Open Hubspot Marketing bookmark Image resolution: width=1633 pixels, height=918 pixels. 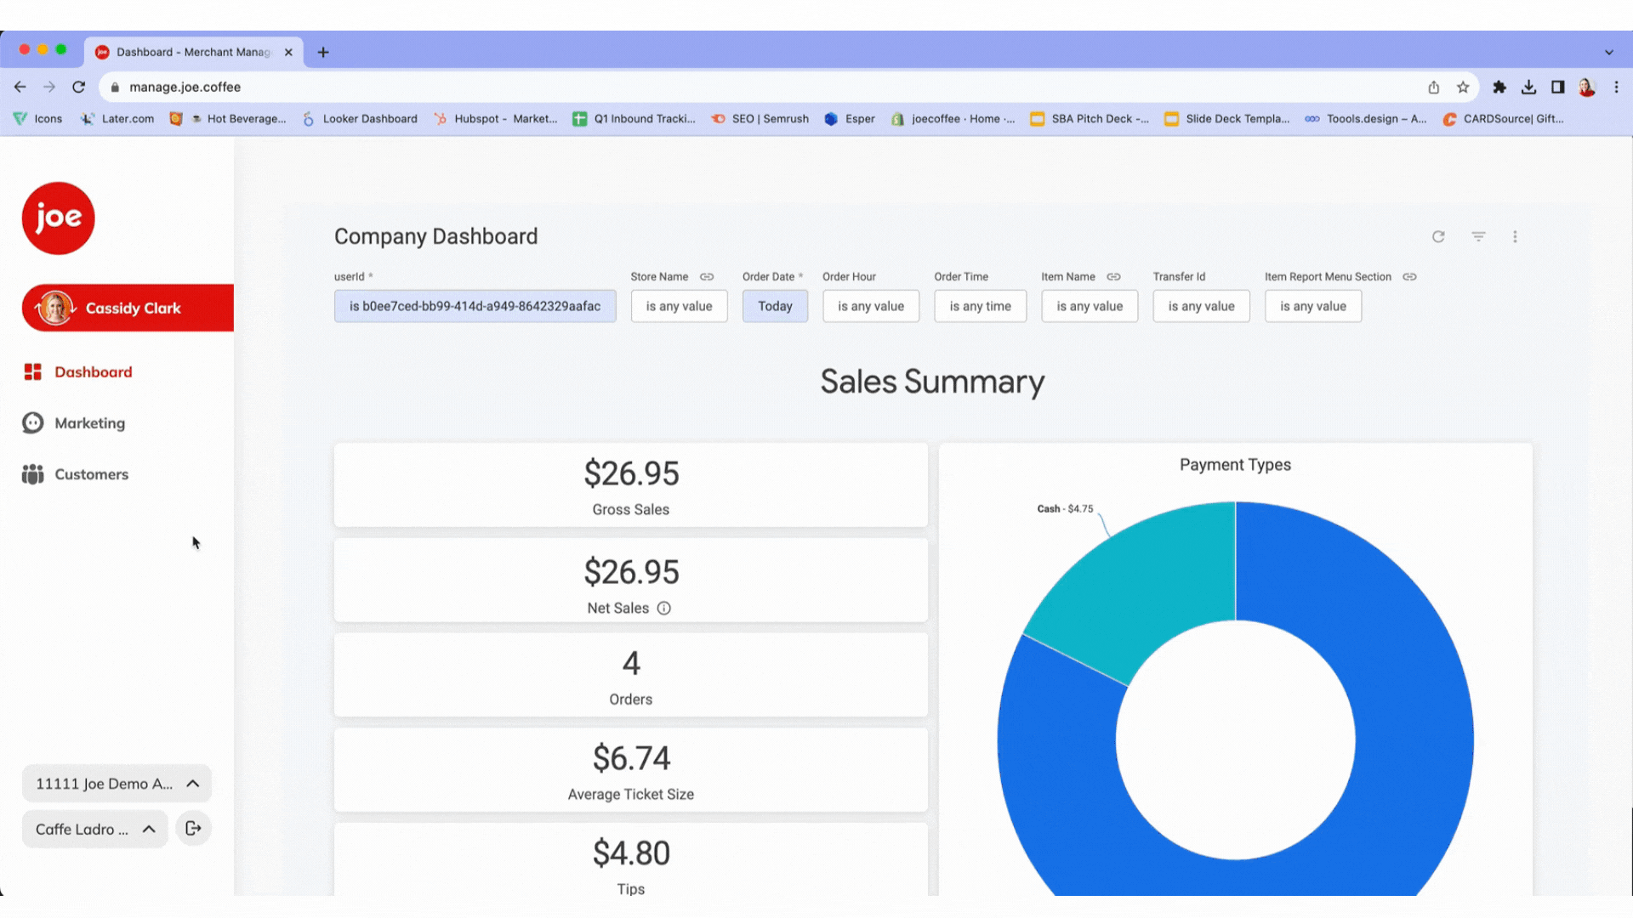496,119
